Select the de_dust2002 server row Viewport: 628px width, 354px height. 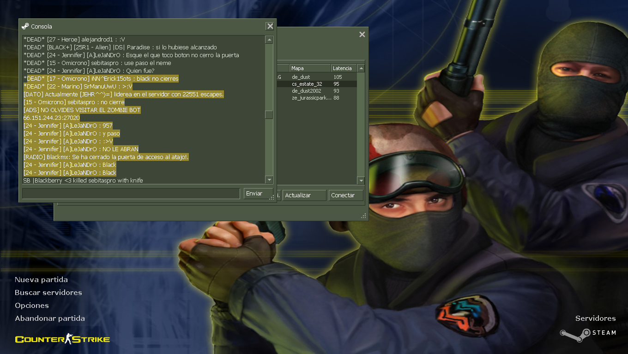pos(317,91)
